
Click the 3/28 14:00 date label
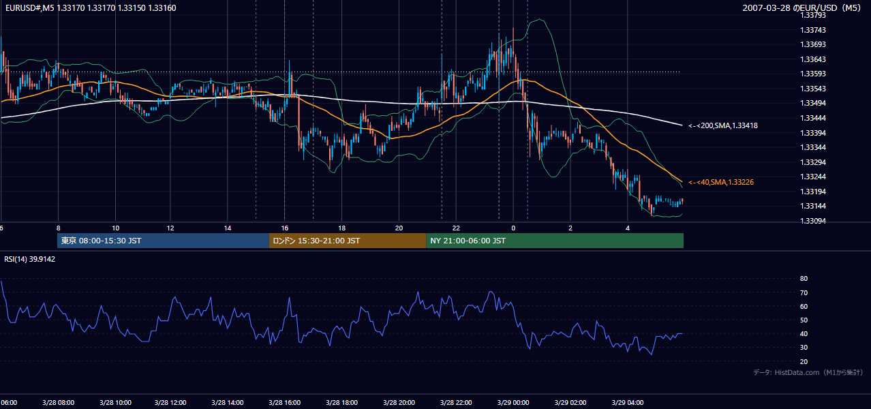pos(228,402)
